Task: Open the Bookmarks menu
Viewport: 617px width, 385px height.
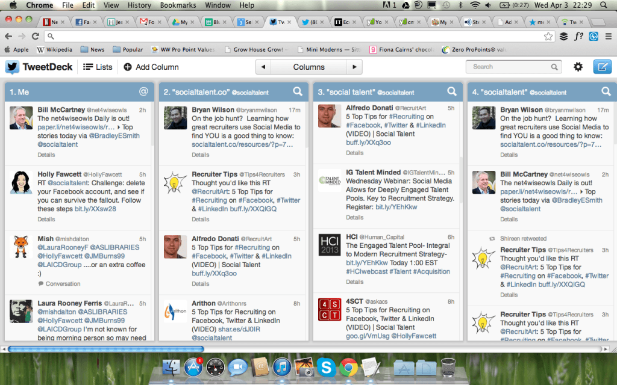Action: (x=178, y=5)
